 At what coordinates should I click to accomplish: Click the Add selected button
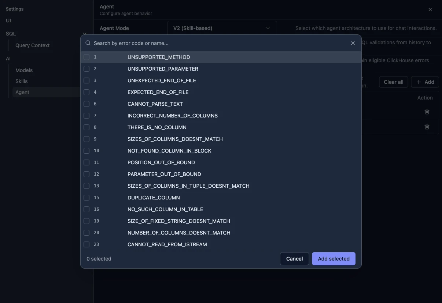point(334,259)
